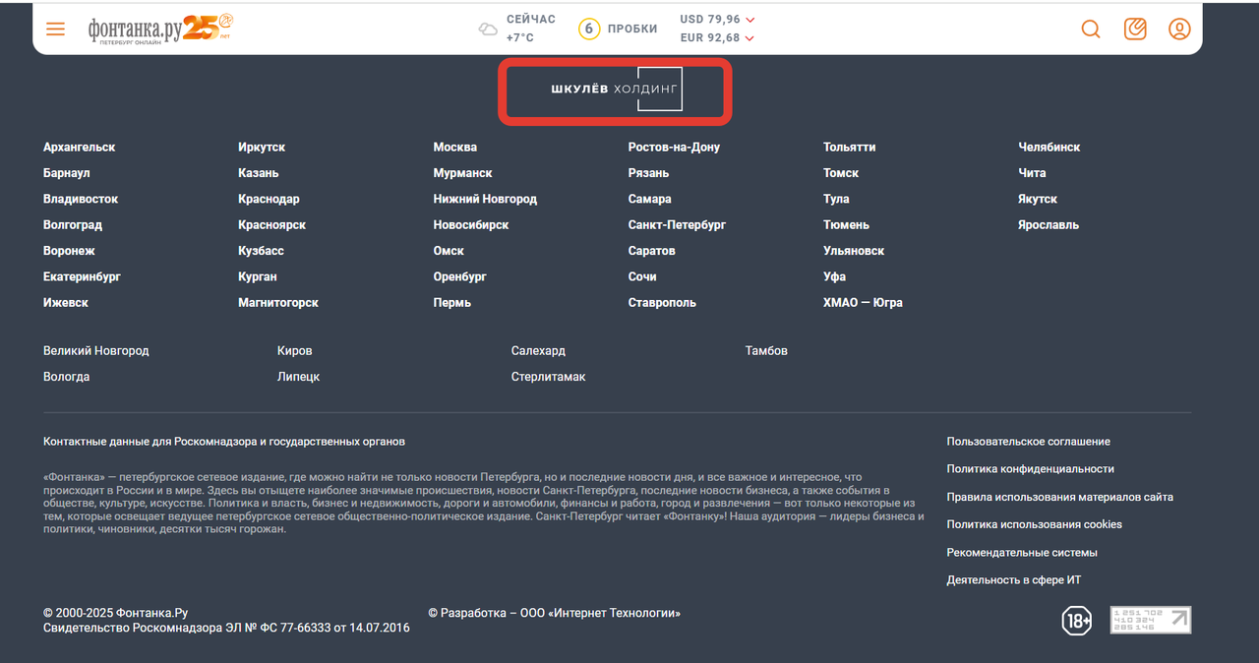The width and height of the screenshot is (1259, 663).
Task: Select the Рязань link
Action: click(649, 173)
